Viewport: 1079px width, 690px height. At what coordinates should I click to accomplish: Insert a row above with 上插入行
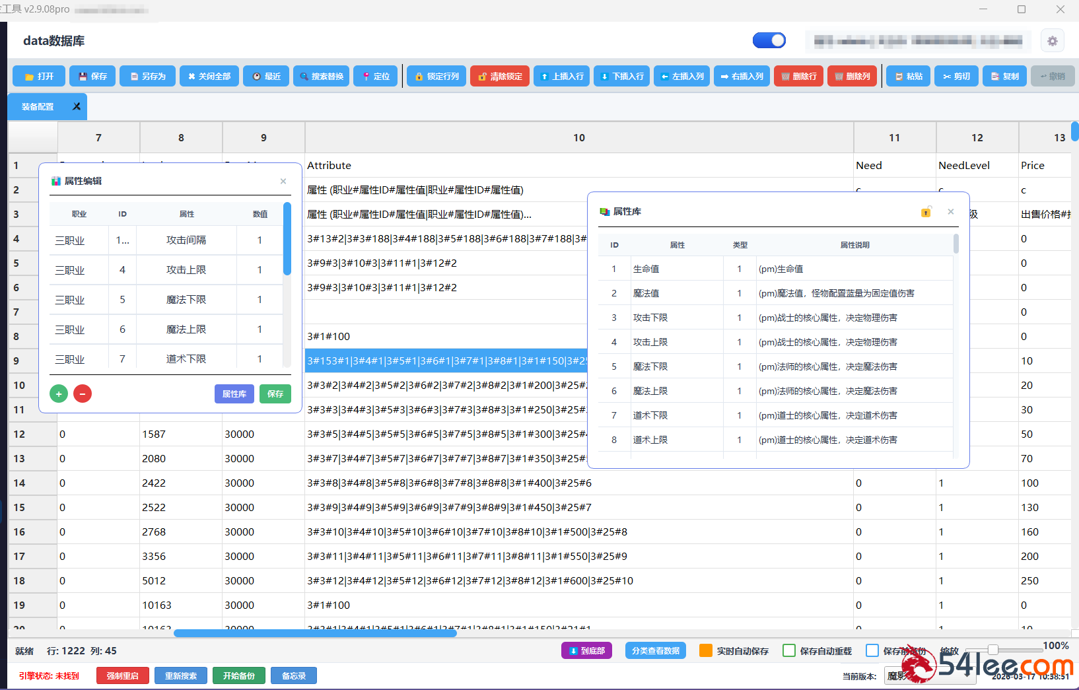click(561, 77)
